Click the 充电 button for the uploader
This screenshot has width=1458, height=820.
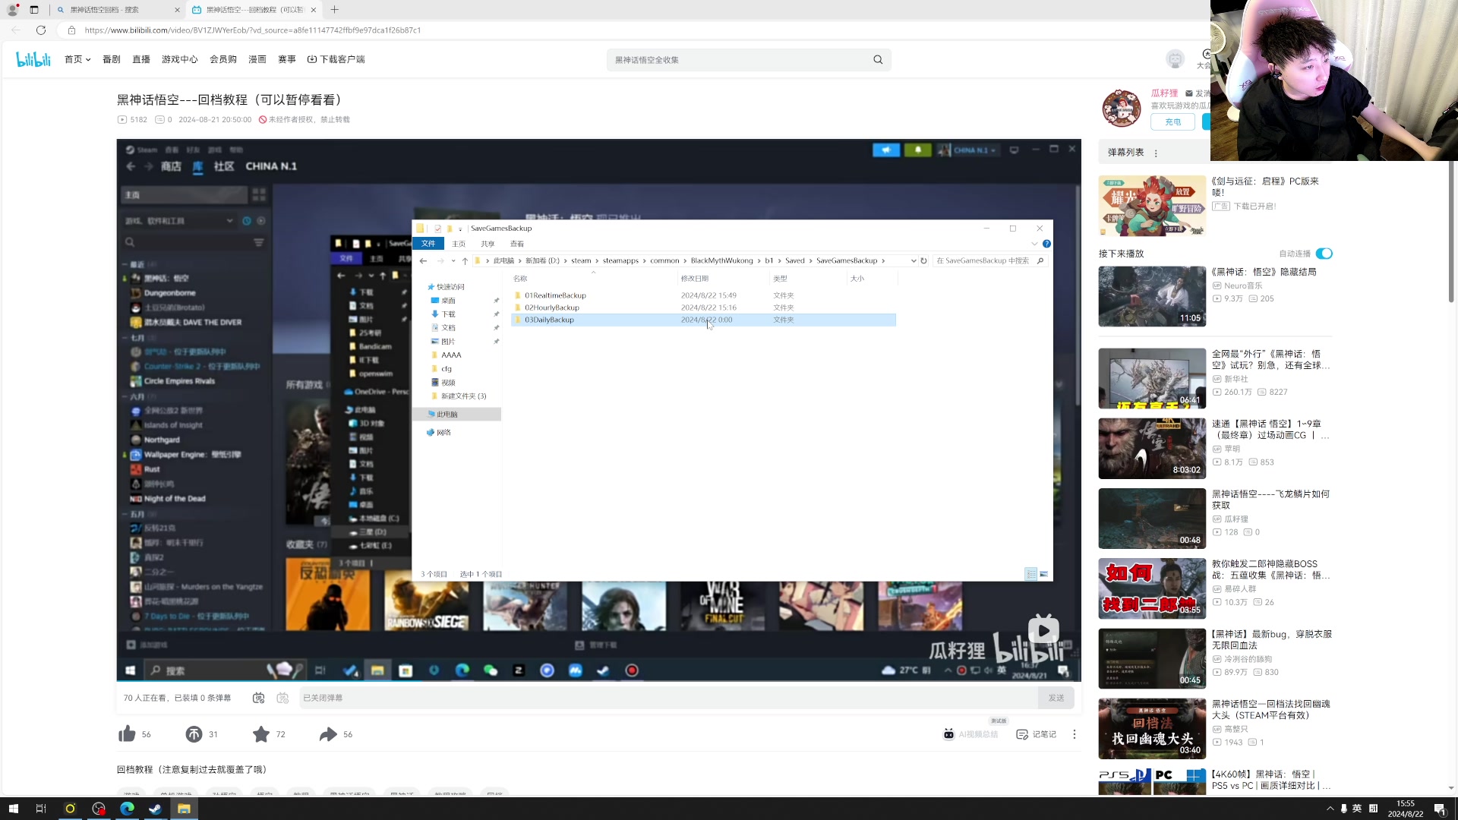(x=1172, y=121)
